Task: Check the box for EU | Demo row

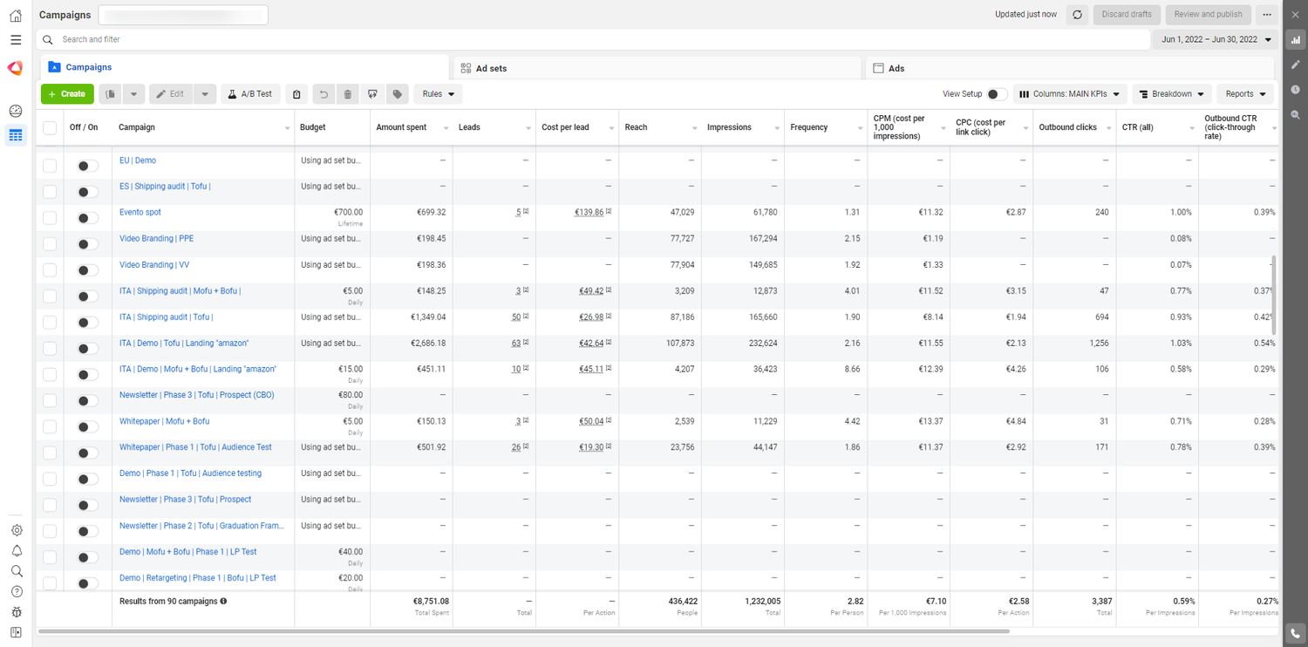Action: pos(50,166)
